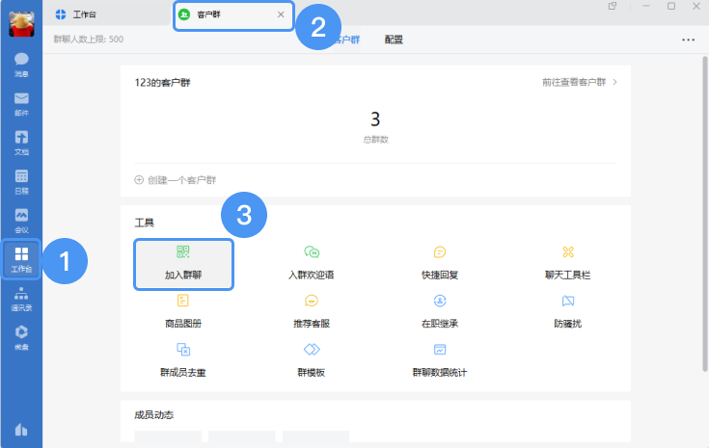Go to 文档 in the sidebar
The width and height of the screenshot is (709, 448).
[21, 143]
